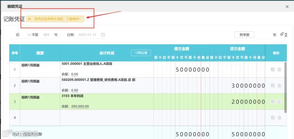294x139 pixels.
Task: Close the 编辑凭证 dialog
Action: (x=287, y=7)
